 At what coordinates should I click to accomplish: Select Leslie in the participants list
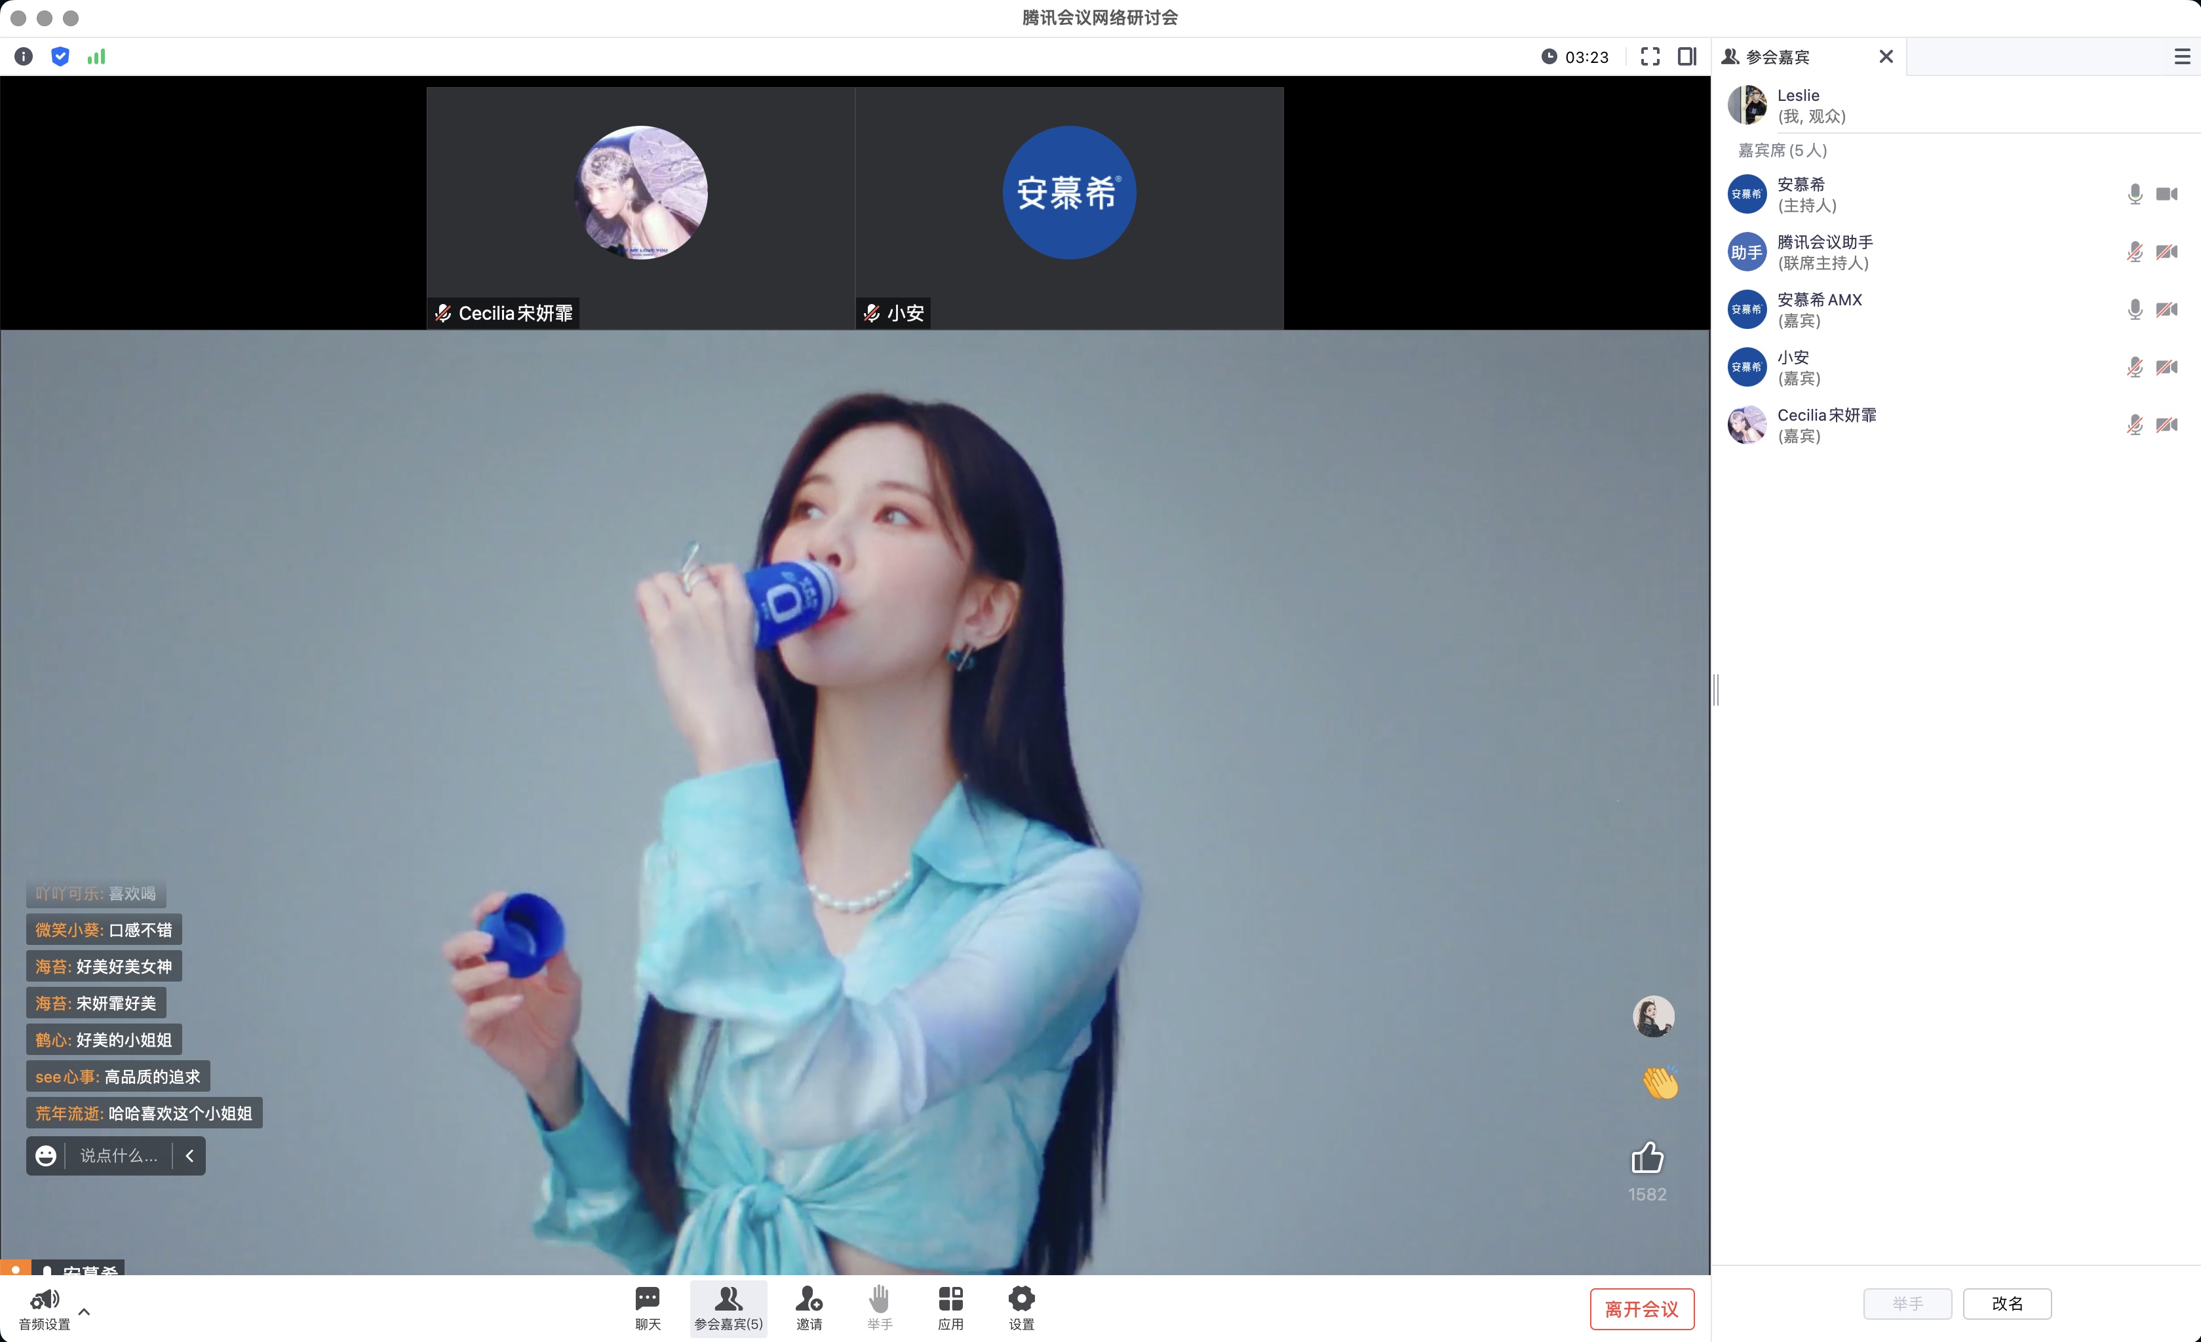1957,105
